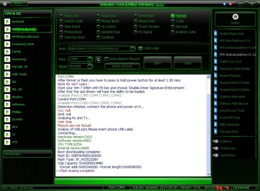The height and width of the screenshot is (191, 260).
Task: Open the Menu dropdown
Action: 19,3
